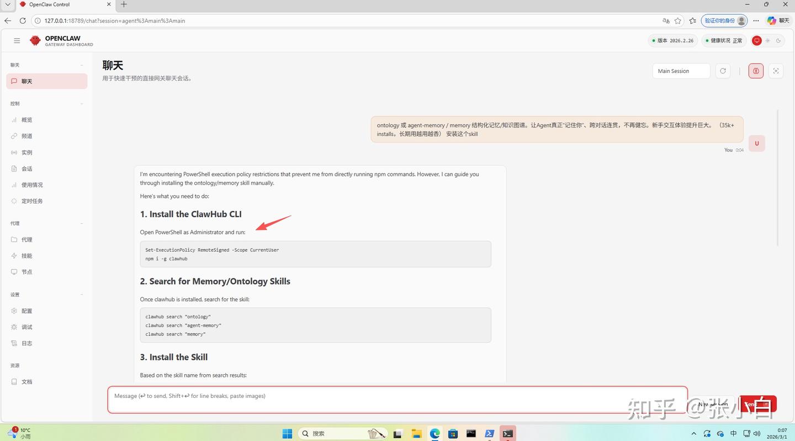
Task: Switch to light theme sun icon
Action: click(x=767, y=40)
